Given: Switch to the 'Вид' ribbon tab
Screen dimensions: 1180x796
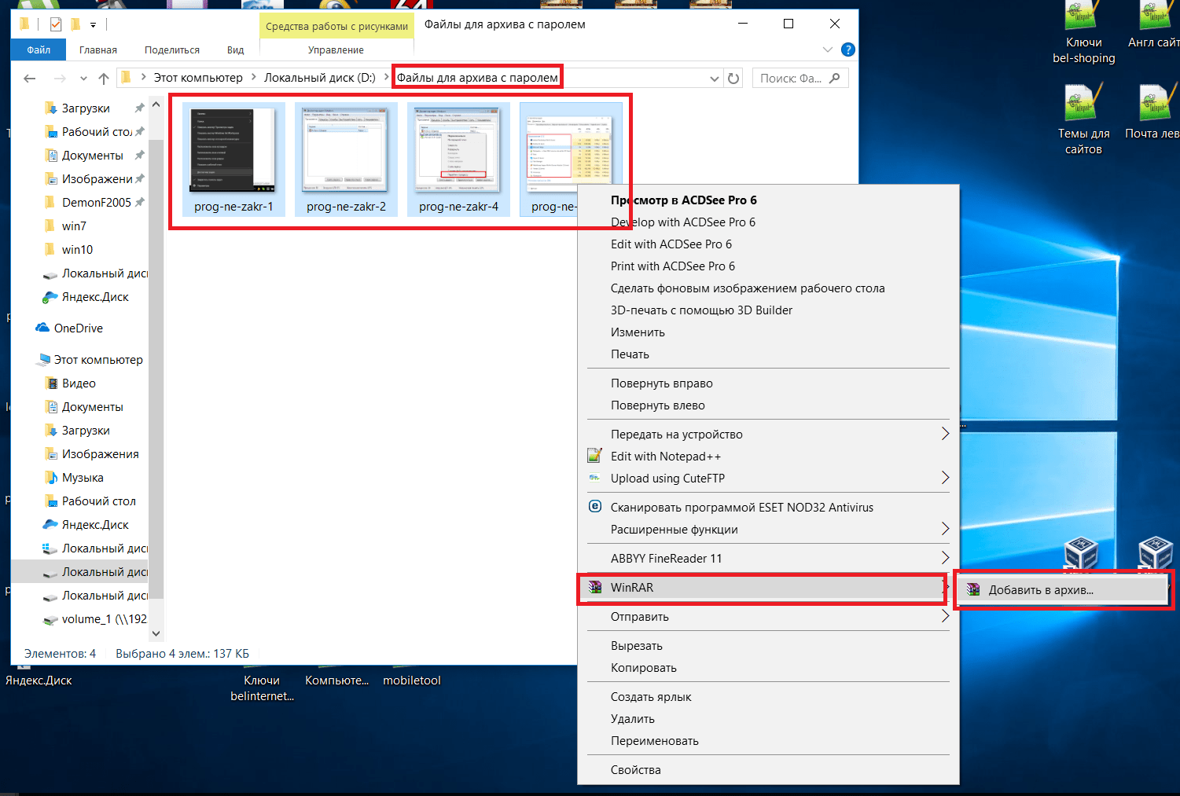Looking at the screenshot, I should (235, 50).
